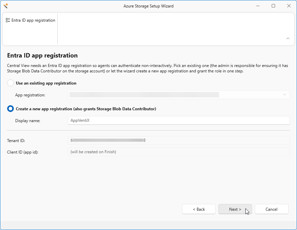This screenshot has width=297, height=230.
Task: Click the Entra ID app registration step icon
Action: (x=8, y=20)
